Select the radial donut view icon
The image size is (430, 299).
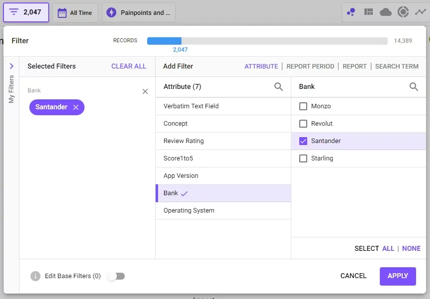point(403,12)
